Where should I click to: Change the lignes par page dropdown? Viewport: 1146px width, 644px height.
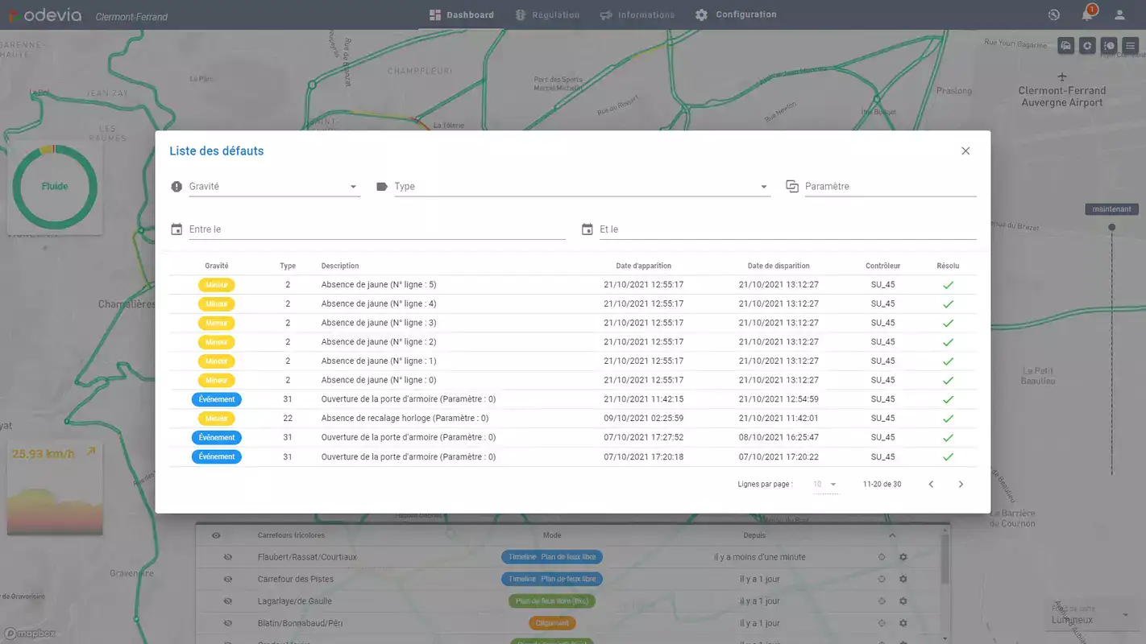pos(825,485)
